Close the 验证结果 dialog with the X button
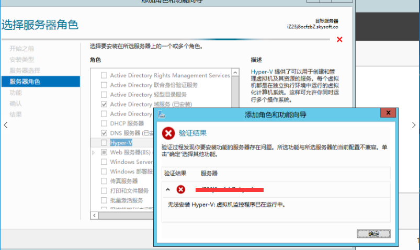 (388, 113)
